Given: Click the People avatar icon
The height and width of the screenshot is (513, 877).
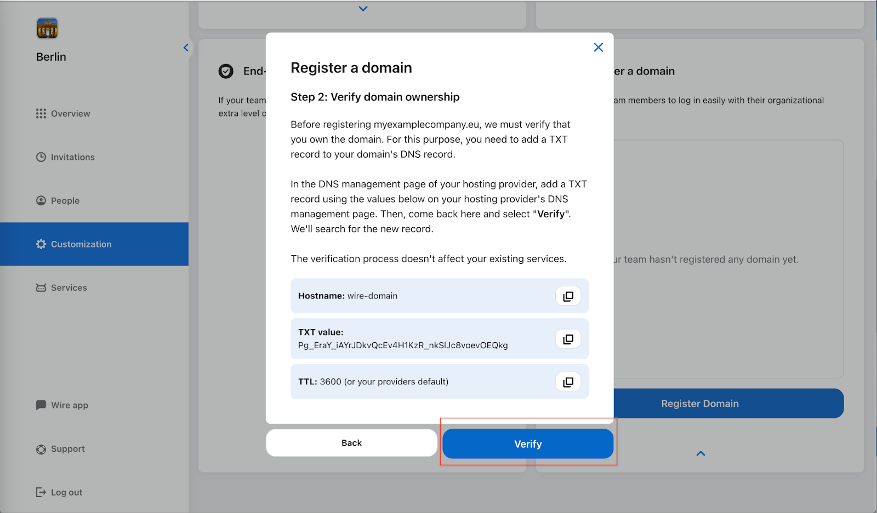Looking at the screenshot, I should (41, 200).
